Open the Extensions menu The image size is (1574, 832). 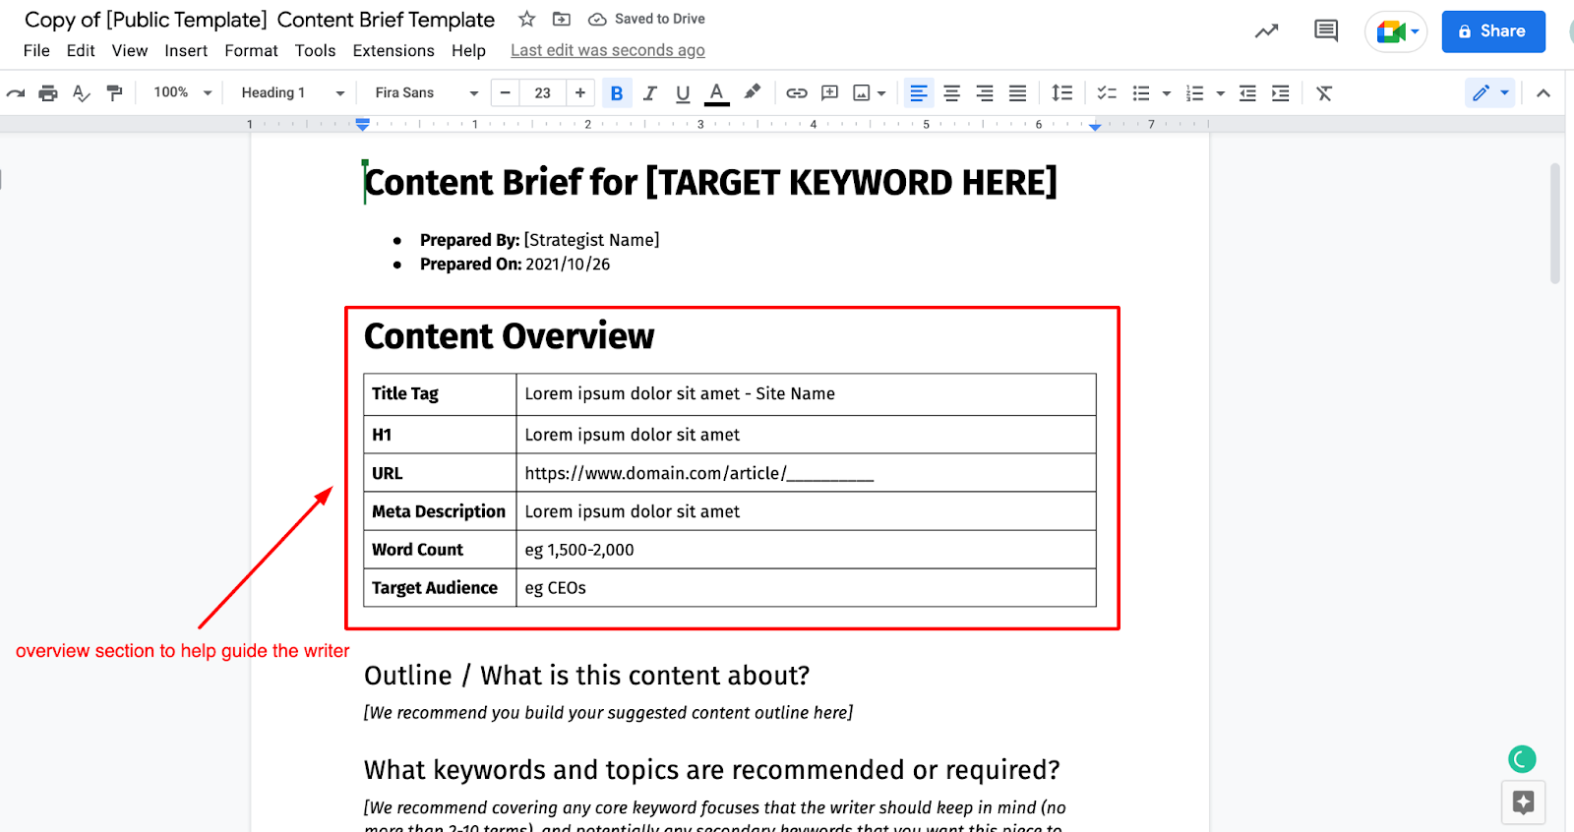click(393, 50)
